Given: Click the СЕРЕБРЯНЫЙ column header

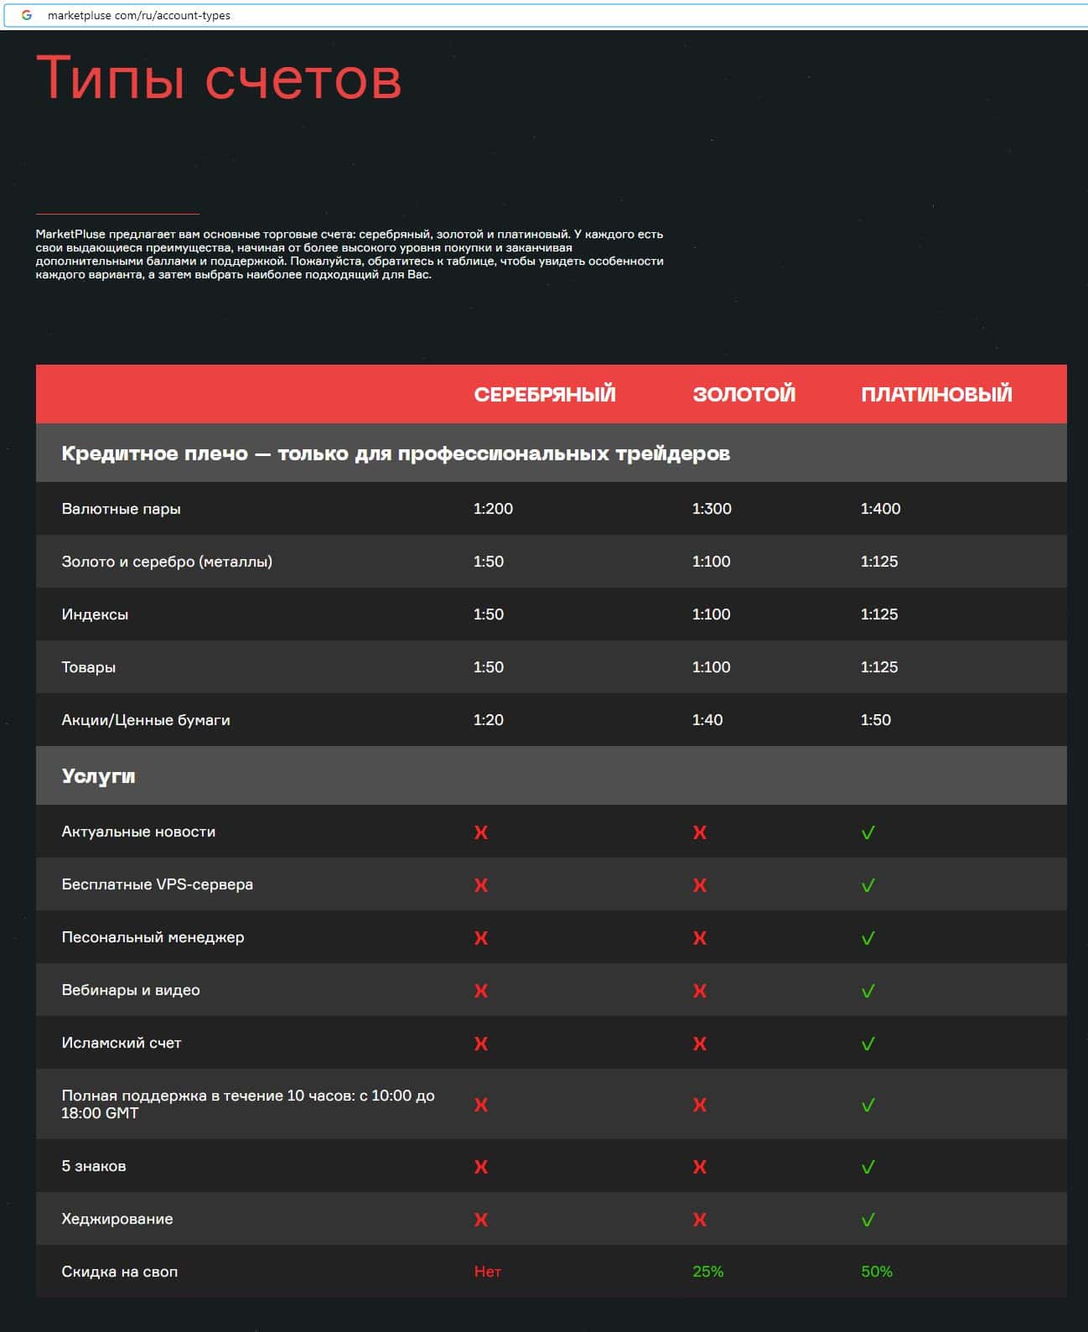Looking at the screenshot, I should point(545,394).
